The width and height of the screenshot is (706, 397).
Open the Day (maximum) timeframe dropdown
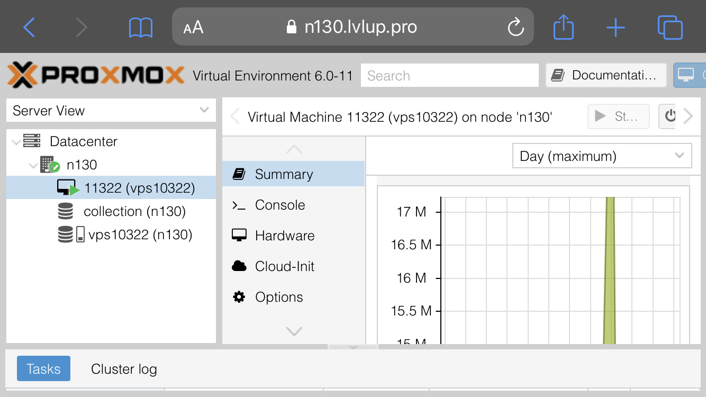point(602,156)
